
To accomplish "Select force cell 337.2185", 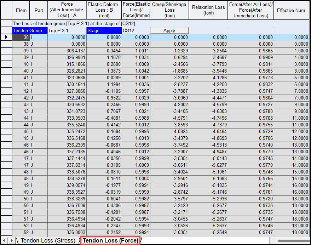I will click(67, 152).
